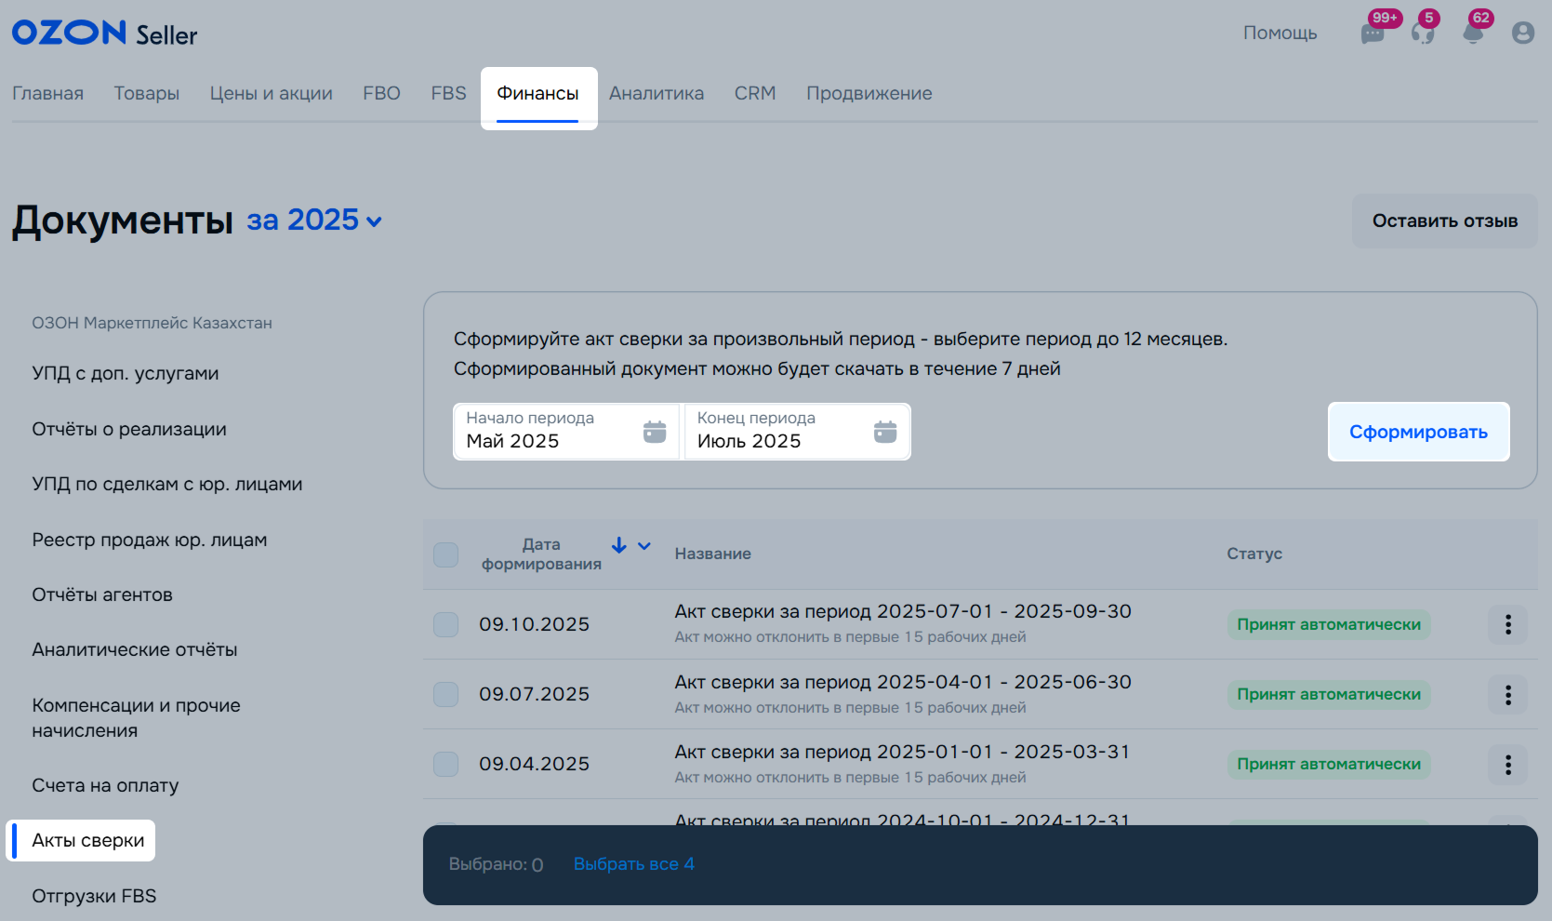Open the user profile avatar icon
The width and height of the screenshot is (1552, 921).
tap(1523, 33)
